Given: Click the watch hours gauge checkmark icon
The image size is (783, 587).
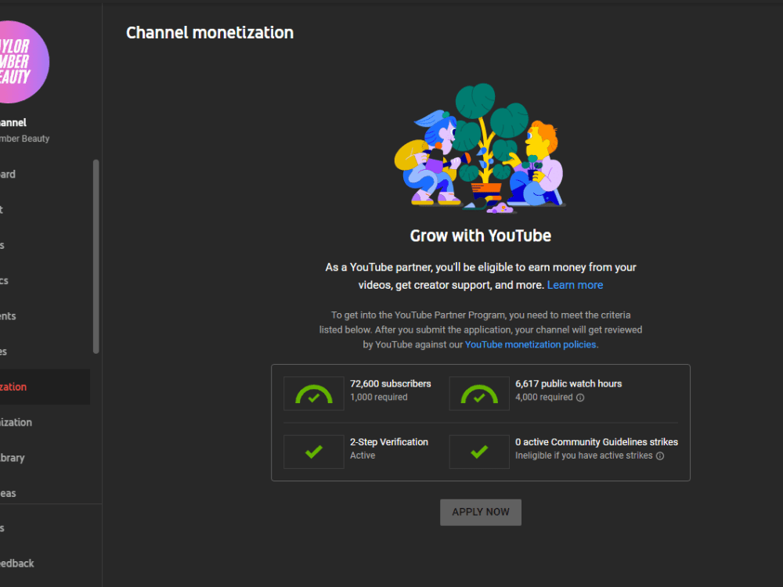Looking at the screenshot, I should (479, 394).
